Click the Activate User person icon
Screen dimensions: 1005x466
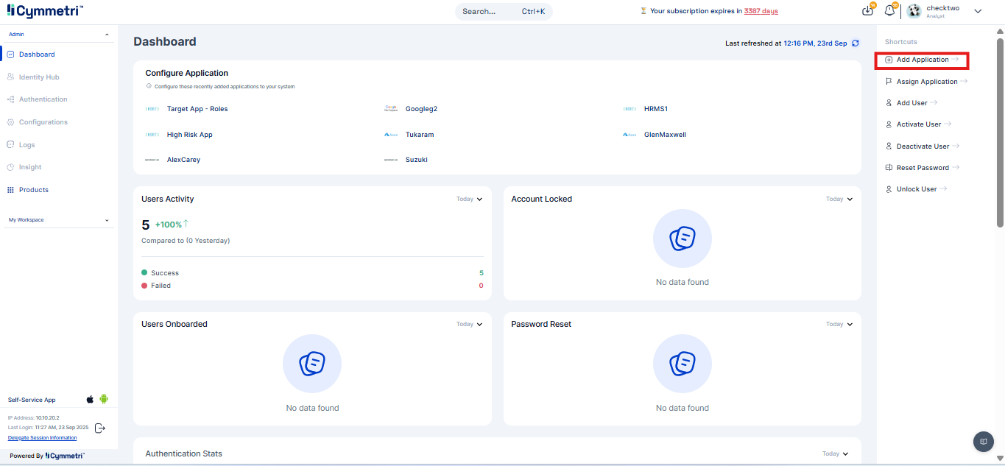pyautogui.click(x=889, y=124)
